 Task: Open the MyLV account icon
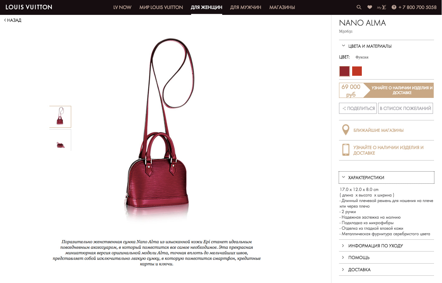382,7
